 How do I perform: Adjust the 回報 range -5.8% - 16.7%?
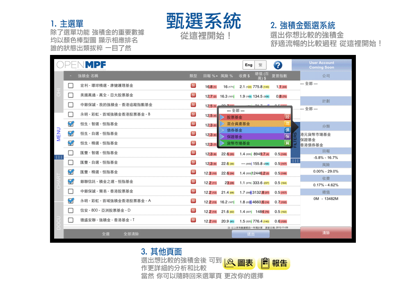(x=326, y=157)
